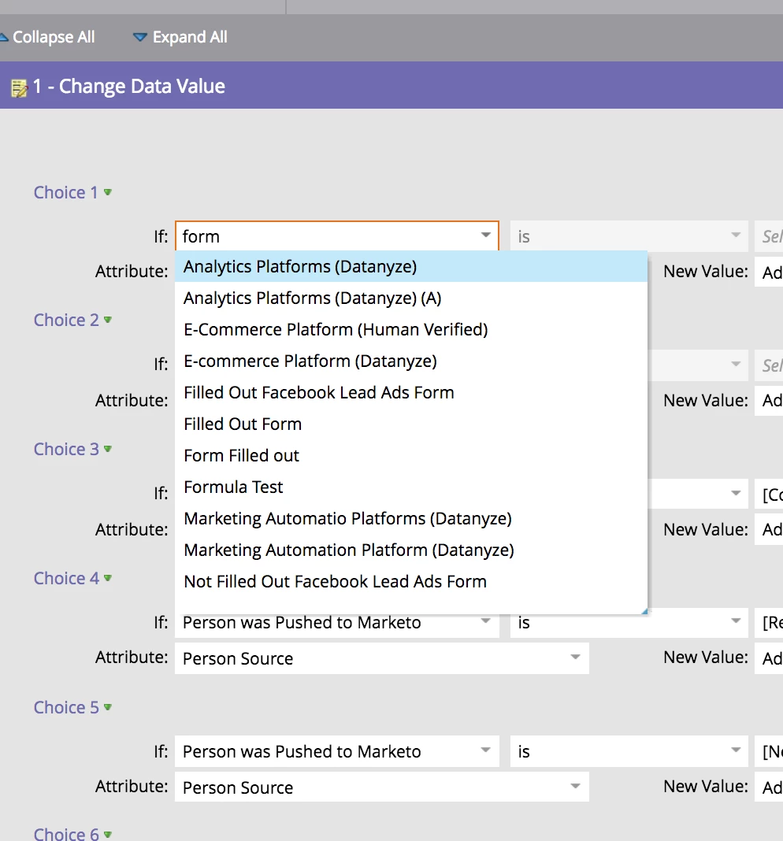The height and width of the screenshot is (841, 783).
Task: Open the Choice 1 green arrow menu
Action: pos(108,192)
